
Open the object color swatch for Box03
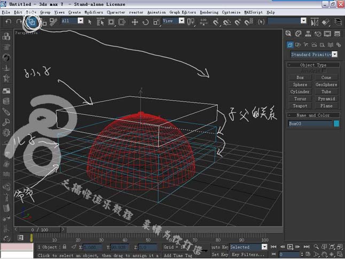click(x=336, y=123)
